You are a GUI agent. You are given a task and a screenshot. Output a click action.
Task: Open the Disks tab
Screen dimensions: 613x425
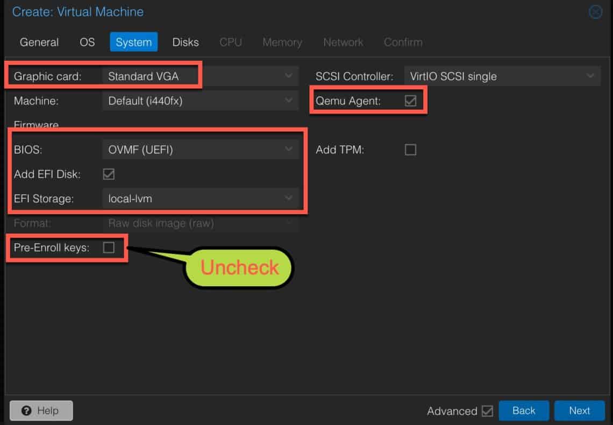185,42
